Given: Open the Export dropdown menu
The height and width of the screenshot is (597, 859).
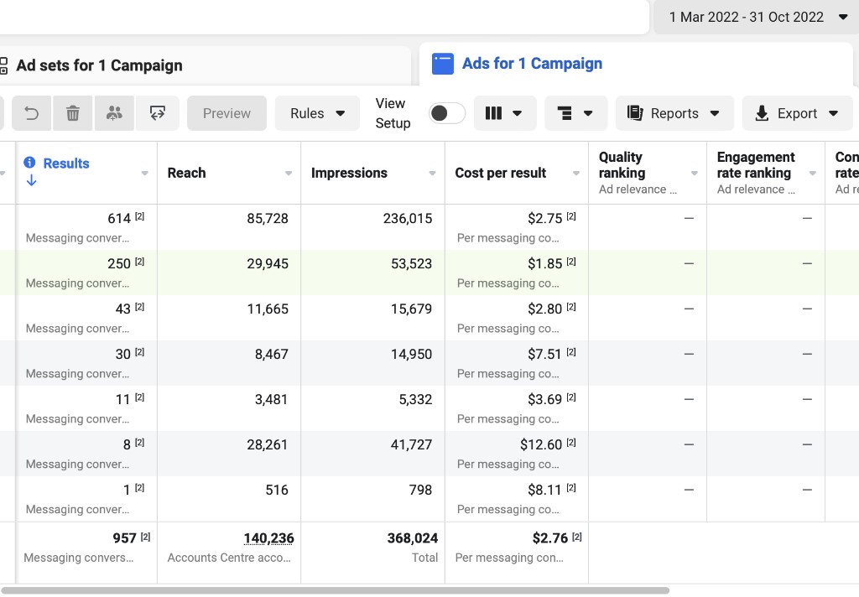Looking at the screenshot, I should (797, 113).
